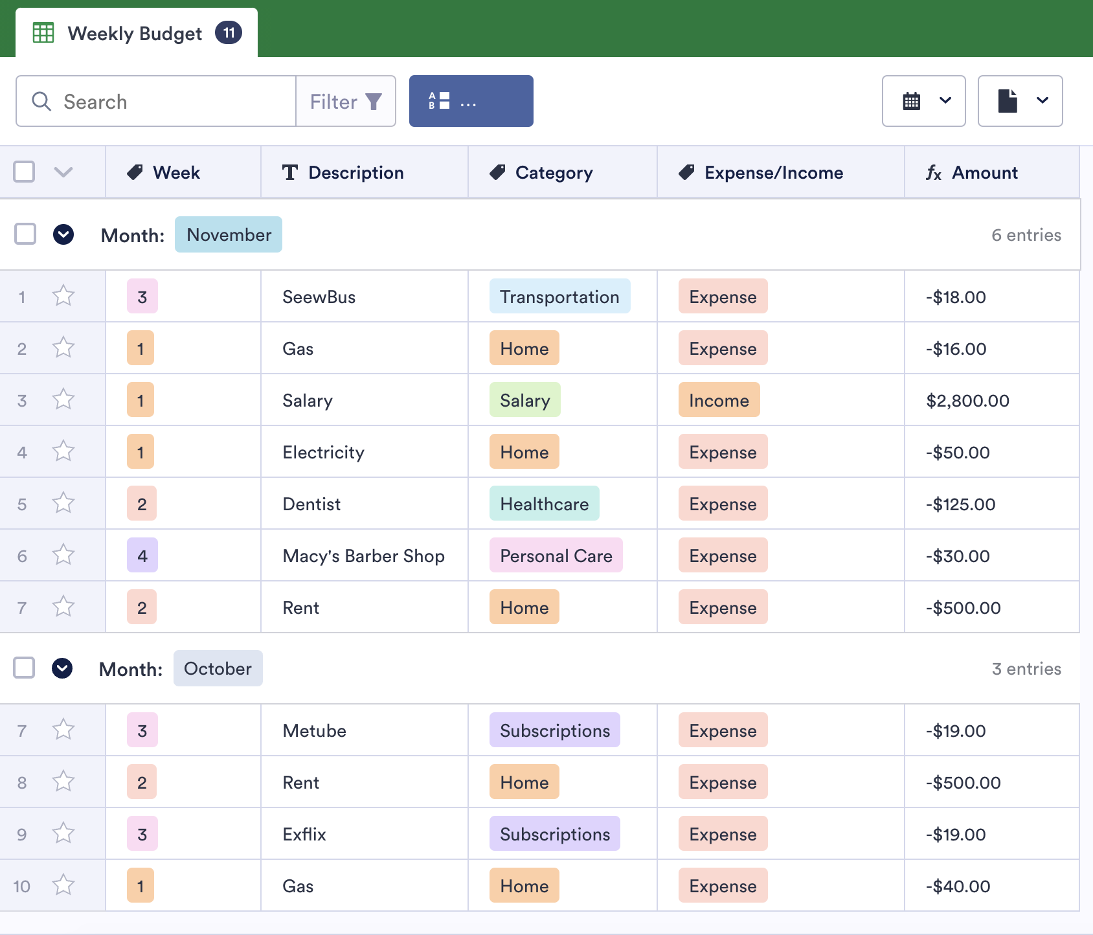Mark the Dentist row as favorite
Image resolution: width=1093 pixels, height=935 pixels.
(x=63, y=503)
